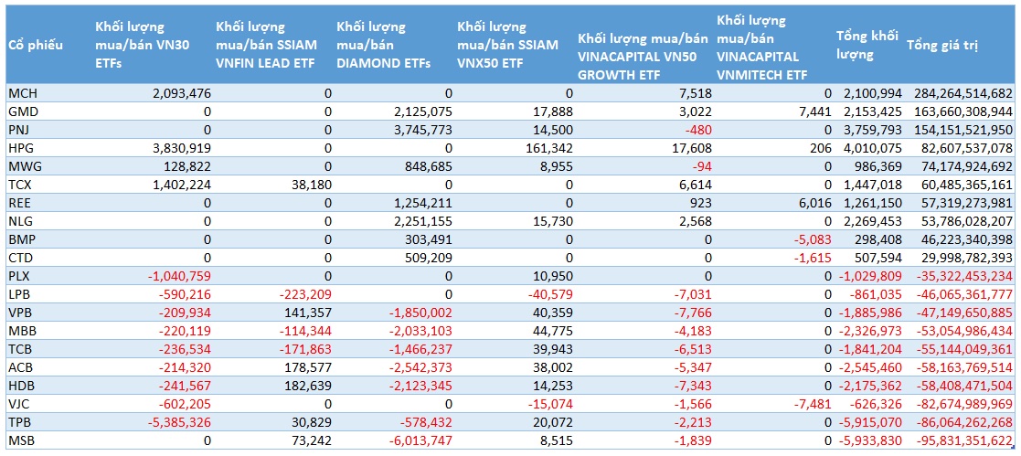Click the VPB stock ticker cell
Screen dimensions: 1021x456
(19, 312)
